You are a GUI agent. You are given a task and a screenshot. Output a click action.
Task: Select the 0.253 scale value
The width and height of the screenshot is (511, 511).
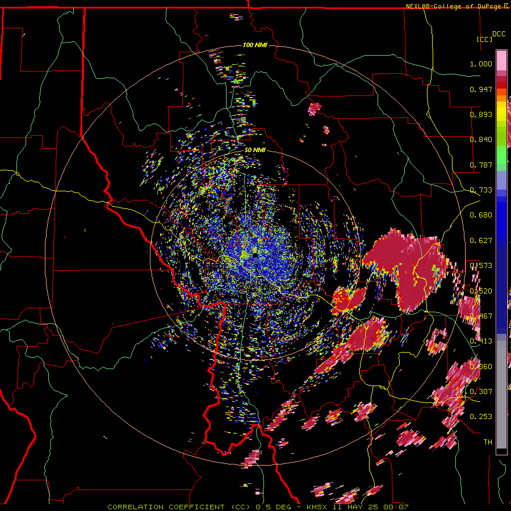[481, 417]
